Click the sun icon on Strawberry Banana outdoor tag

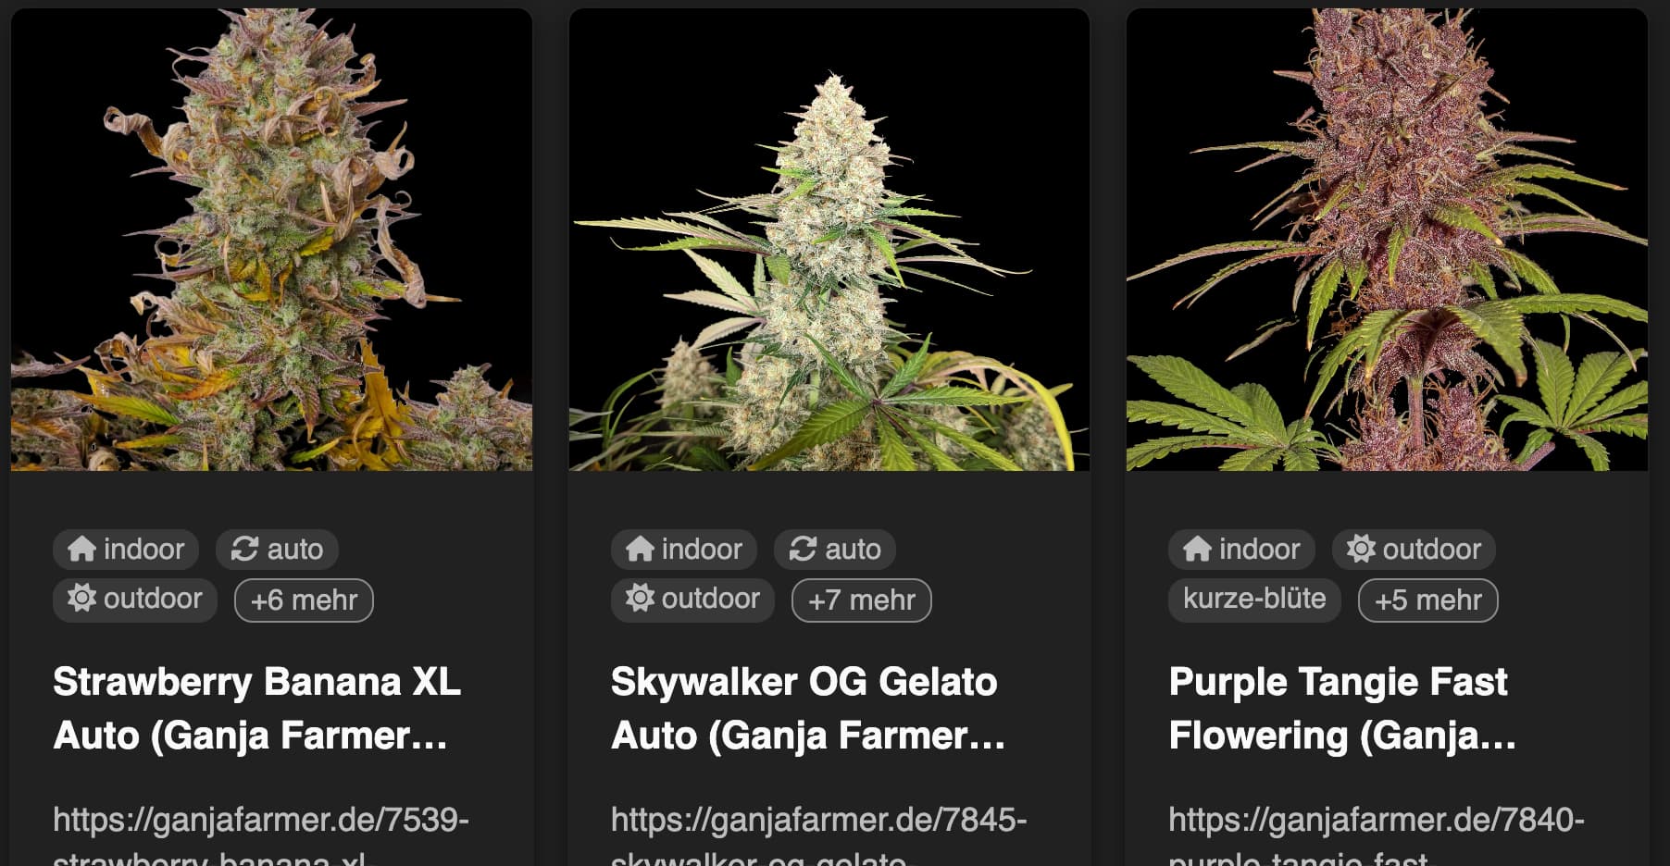81,598
